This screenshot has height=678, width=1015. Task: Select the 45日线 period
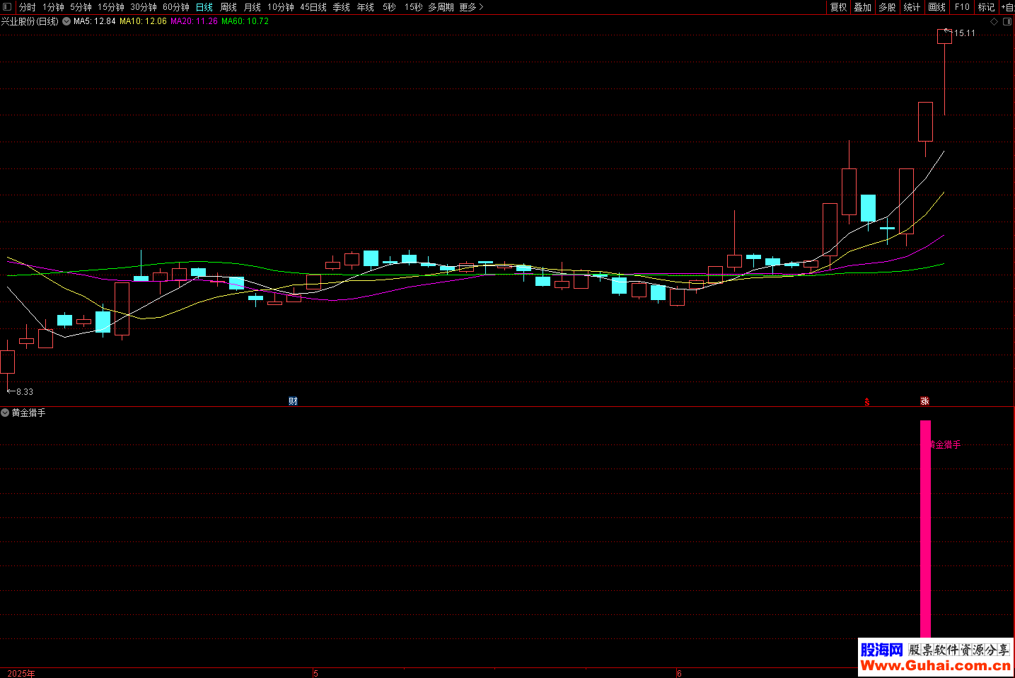point(313,7)
